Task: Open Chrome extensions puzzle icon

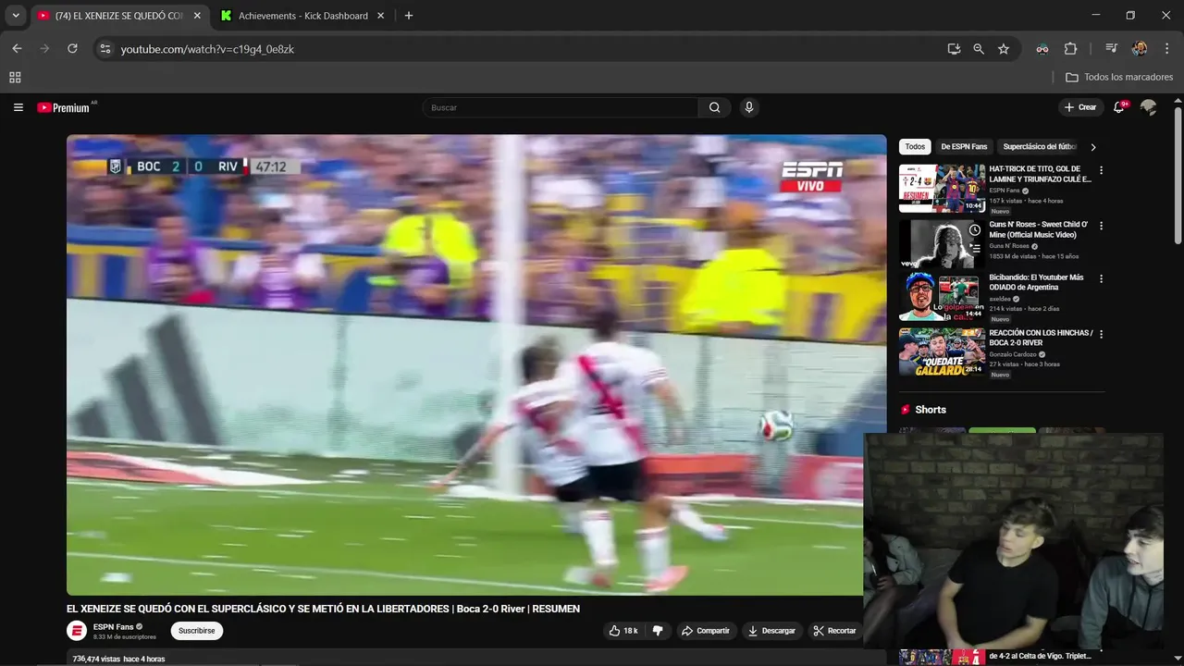Action: 1070,49
